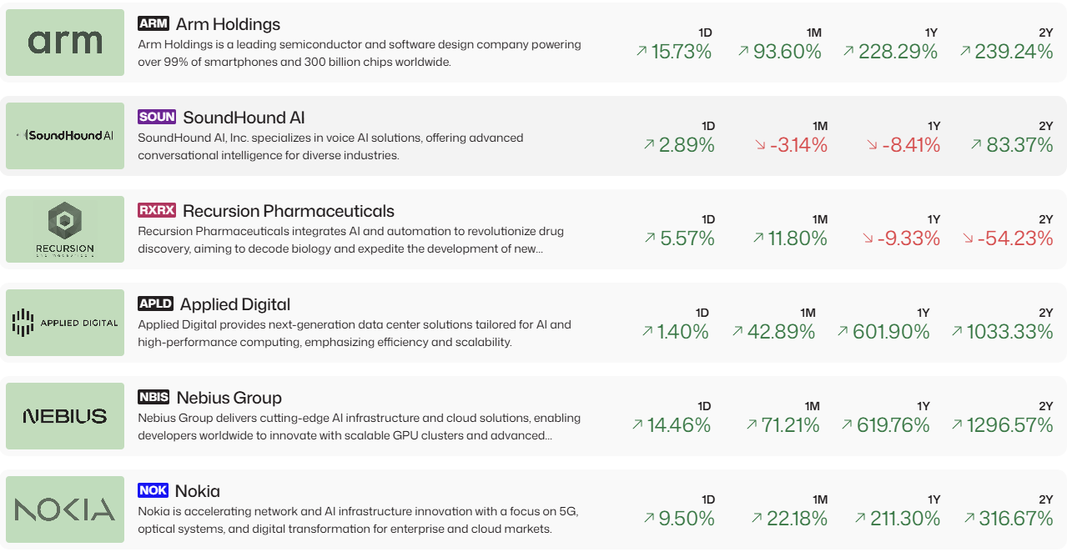Click the purple SOUN ticker badge

click(157, 118)
